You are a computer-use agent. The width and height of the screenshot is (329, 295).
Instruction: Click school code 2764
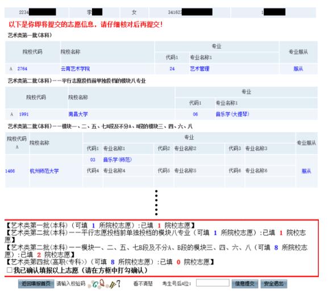[22, 69]
